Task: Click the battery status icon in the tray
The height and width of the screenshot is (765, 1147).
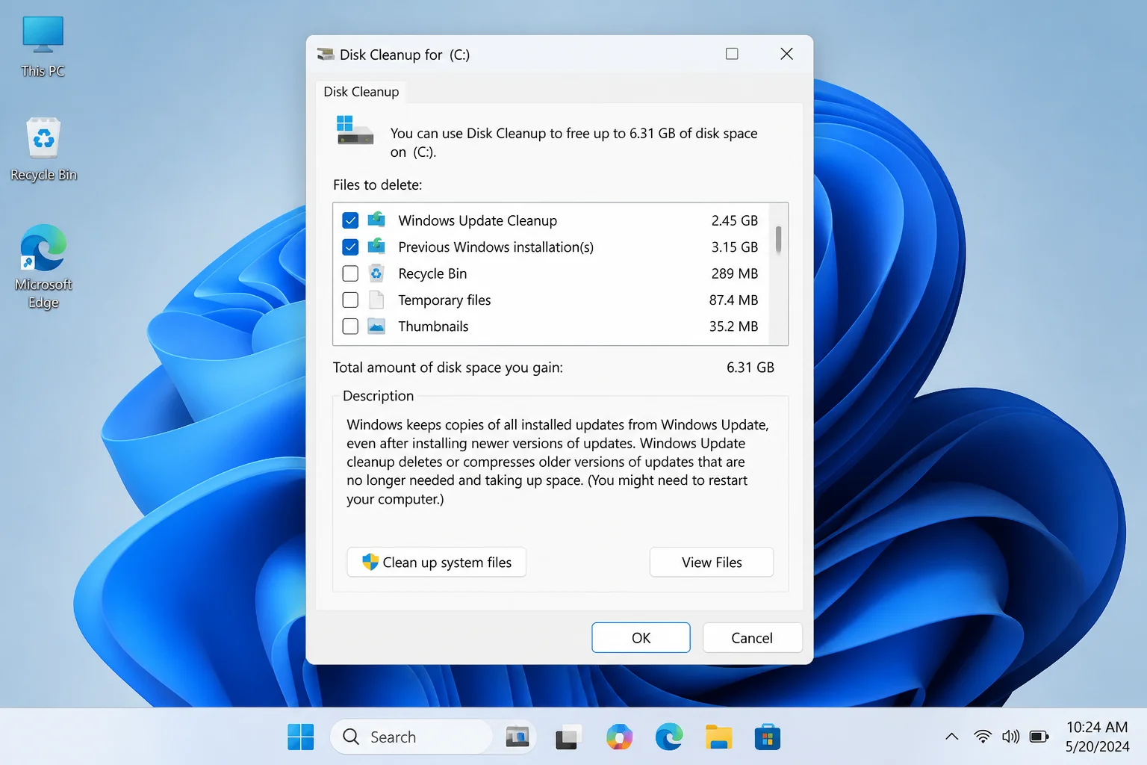Action: click(1039, 737)
